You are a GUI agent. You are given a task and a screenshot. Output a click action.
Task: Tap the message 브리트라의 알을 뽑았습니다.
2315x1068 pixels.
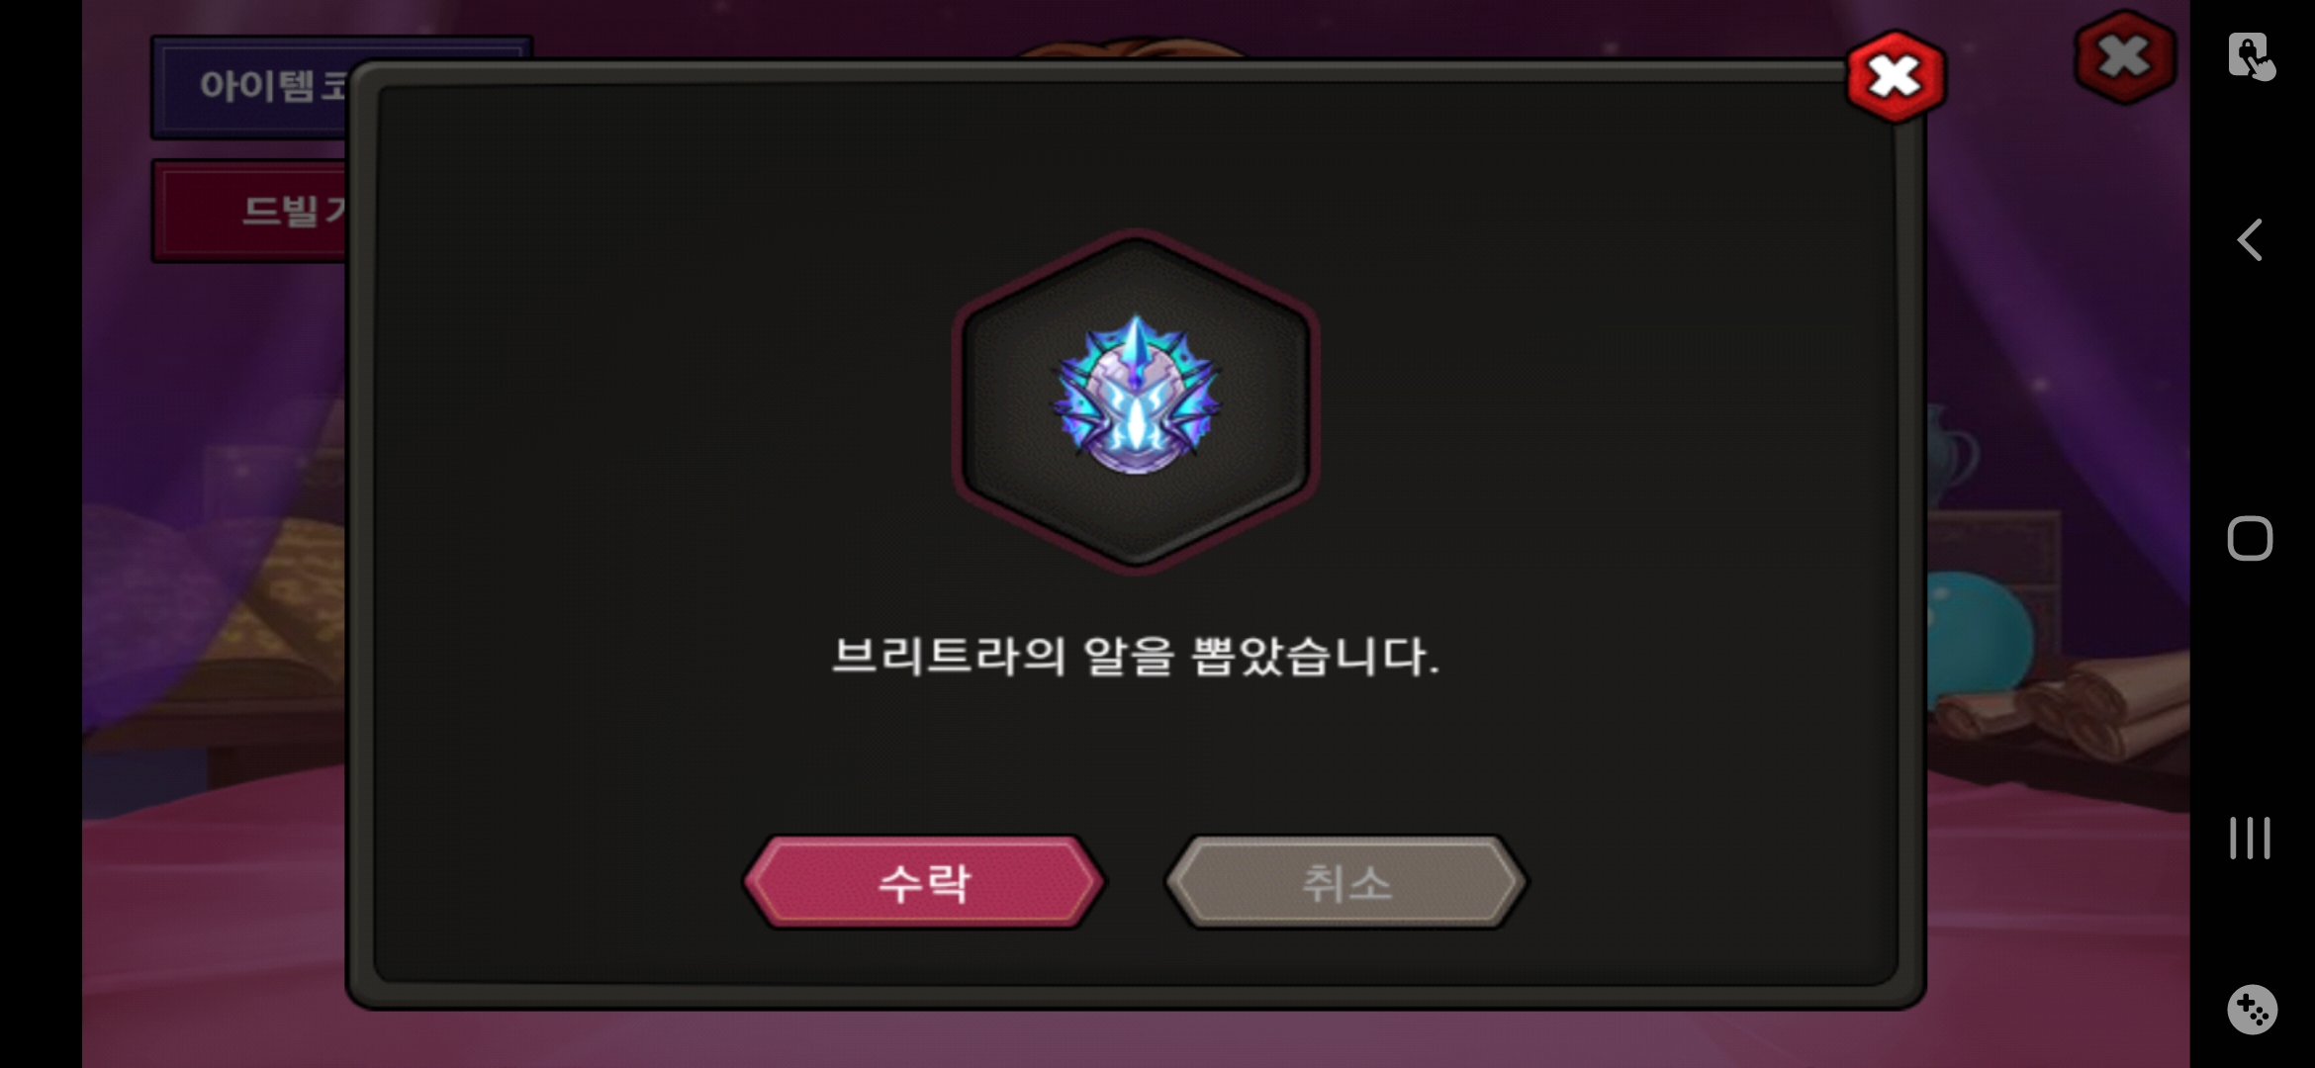coord(1135,657)
